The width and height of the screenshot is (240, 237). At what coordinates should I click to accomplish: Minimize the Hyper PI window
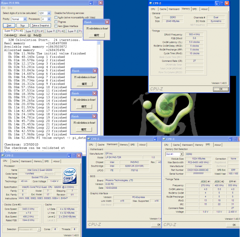click(x=91, y=3)
